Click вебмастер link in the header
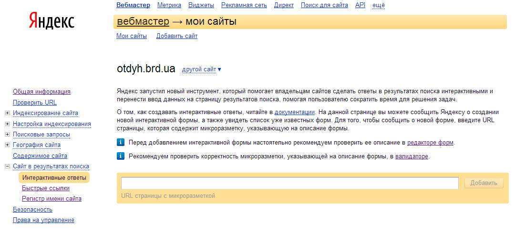 [x=143, y=22]
